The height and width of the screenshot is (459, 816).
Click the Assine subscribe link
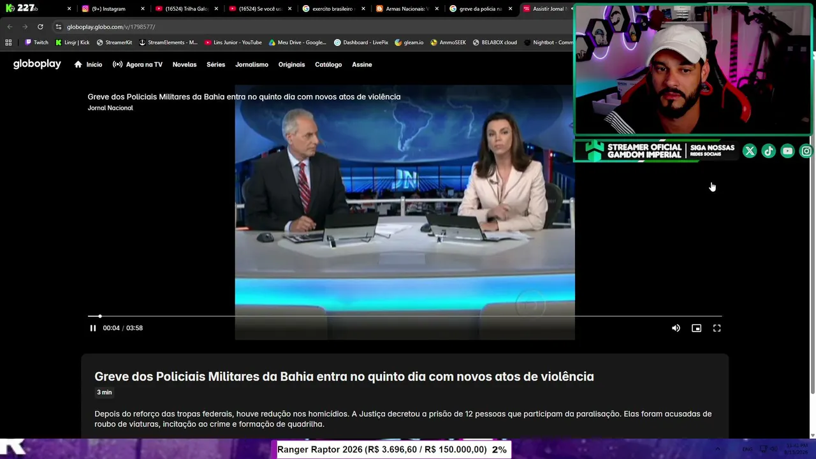click(361, 64)
